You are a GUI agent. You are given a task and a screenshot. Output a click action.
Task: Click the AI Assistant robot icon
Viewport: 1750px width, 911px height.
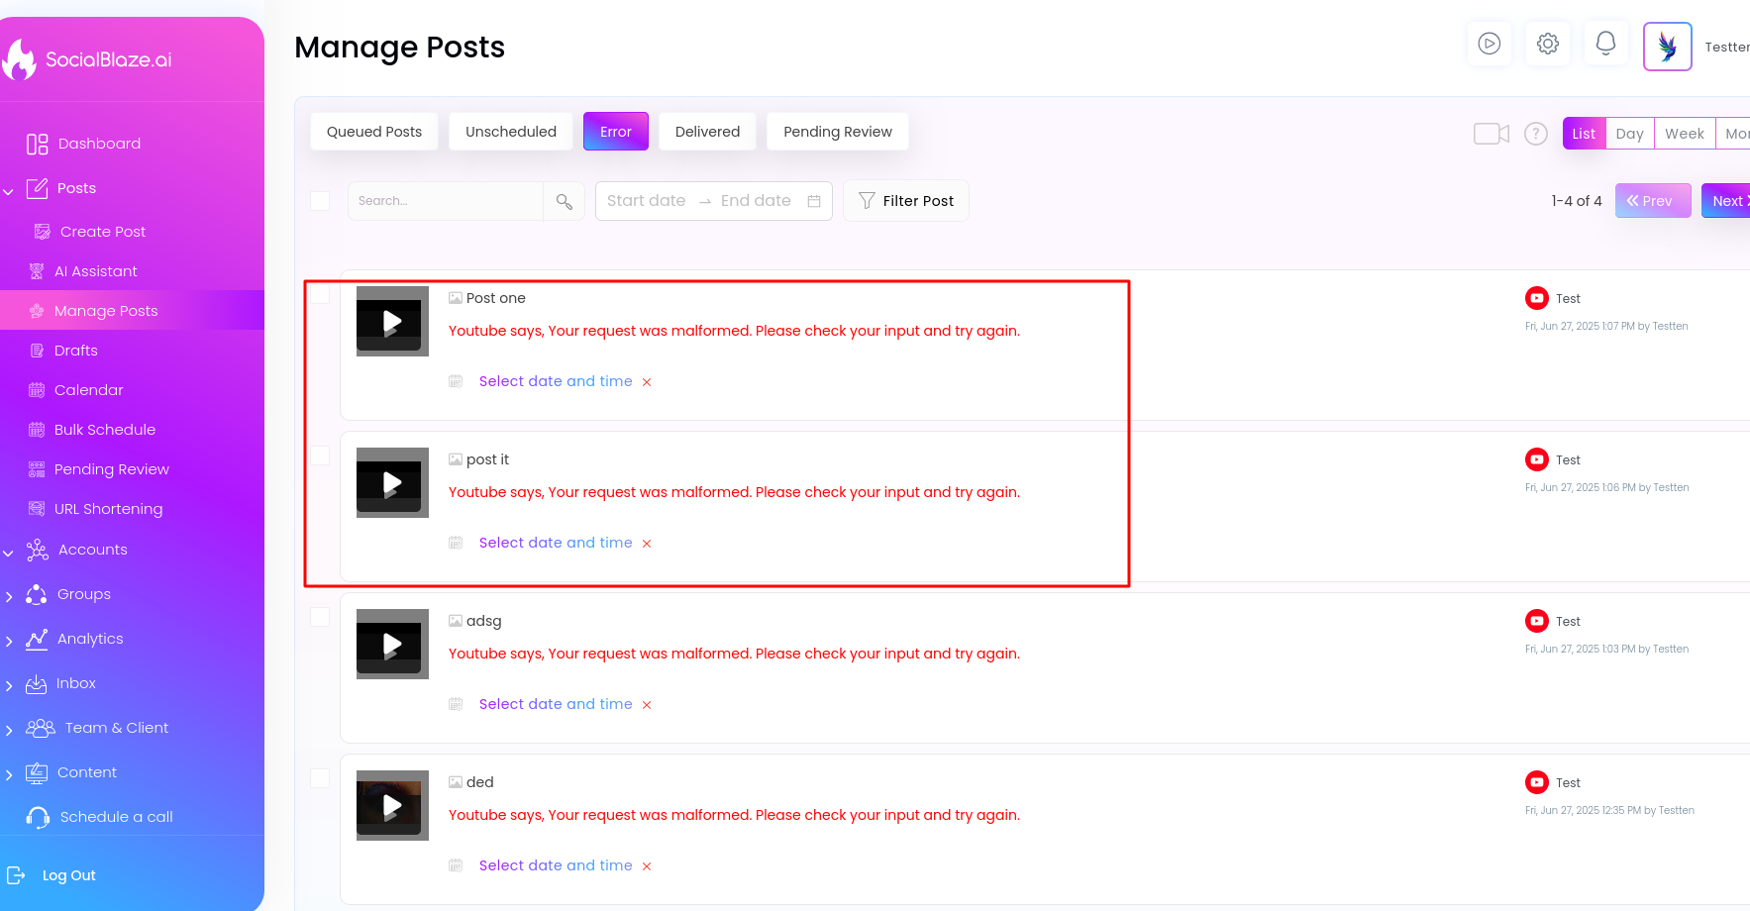coord(37,271)
